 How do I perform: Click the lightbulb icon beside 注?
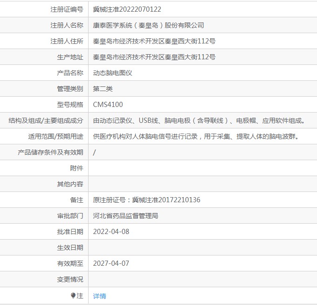click(x=73, y=296)
